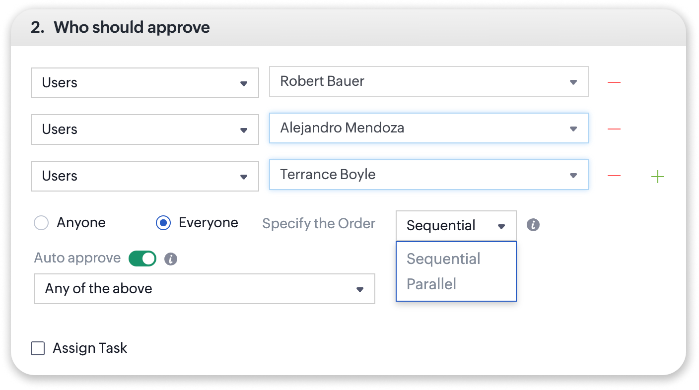699x390 pixels.
Task: Remove the Terrance Boyle approver row
Action: [x=614, y=176]
